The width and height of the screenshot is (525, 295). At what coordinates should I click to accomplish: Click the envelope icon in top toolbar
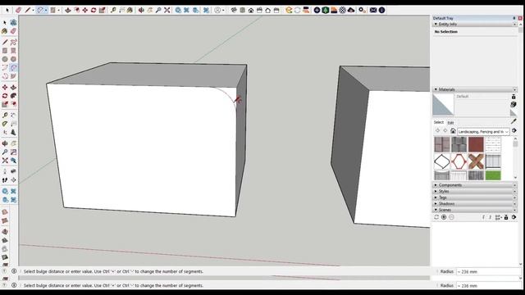pos(373,11)
